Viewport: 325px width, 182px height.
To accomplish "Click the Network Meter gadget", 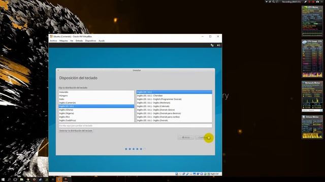I will pyautogui.click(x=312, y=97).
